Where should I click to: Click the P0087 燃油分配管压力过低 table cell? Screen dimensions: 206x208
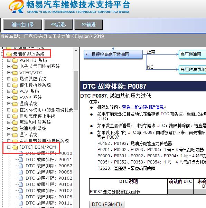[x=128, y=192]
